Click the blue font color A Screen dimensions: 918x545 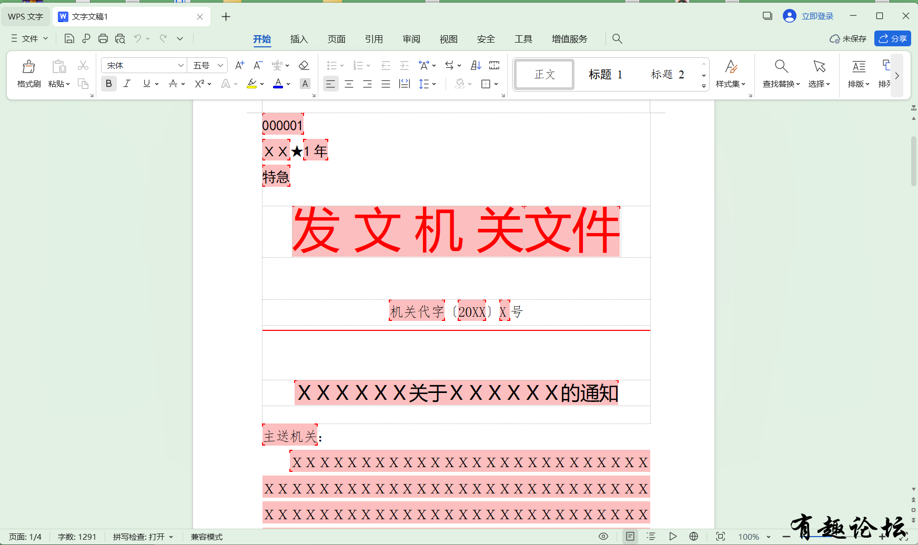point(278,84)
